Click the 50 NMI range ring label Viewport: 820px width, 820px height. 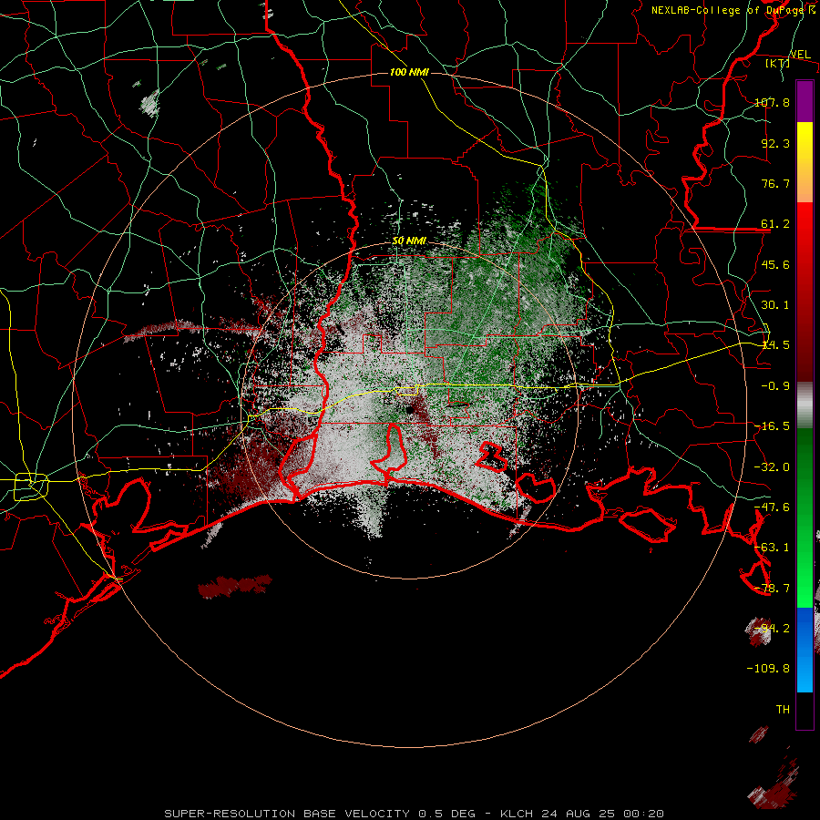[x=409, y=241]
